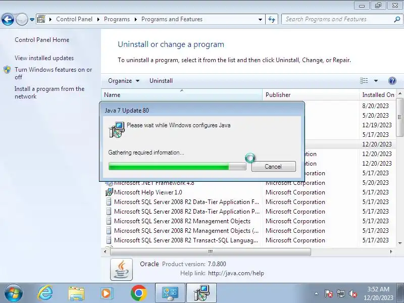404x303 pixels.
Task: Click the installer icon in Java dialog
Action: [x=117, y=130]
